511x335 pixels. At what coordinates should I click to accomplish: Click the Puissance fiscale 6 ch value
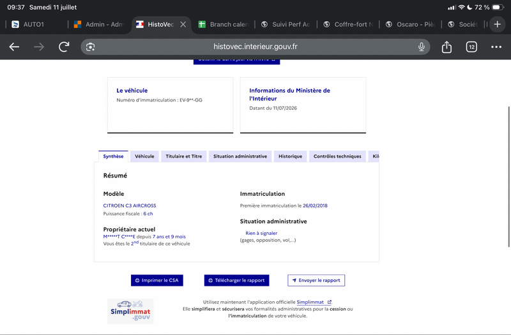[148, 214]
